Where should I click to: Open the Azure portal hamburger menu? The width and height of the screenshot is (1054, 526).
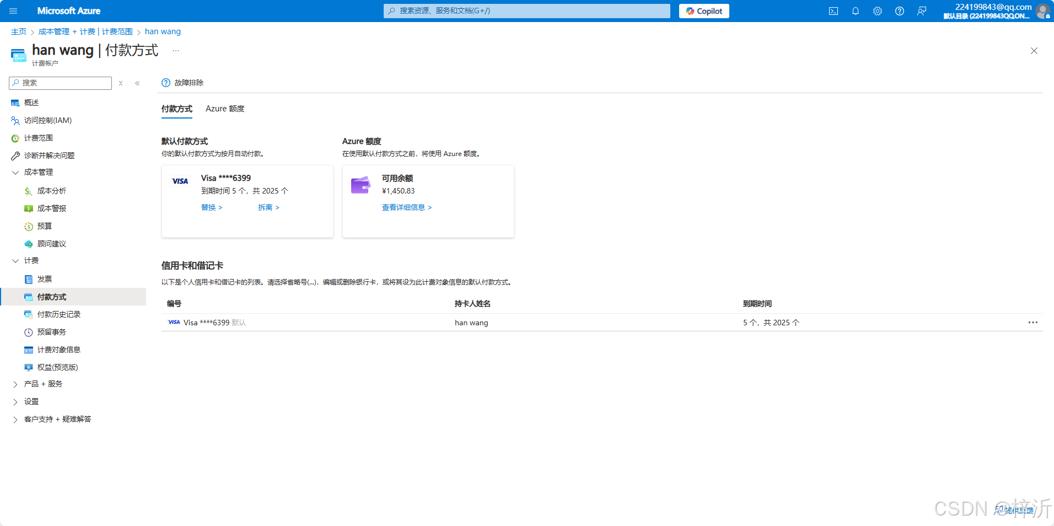(x=13, y=11)
